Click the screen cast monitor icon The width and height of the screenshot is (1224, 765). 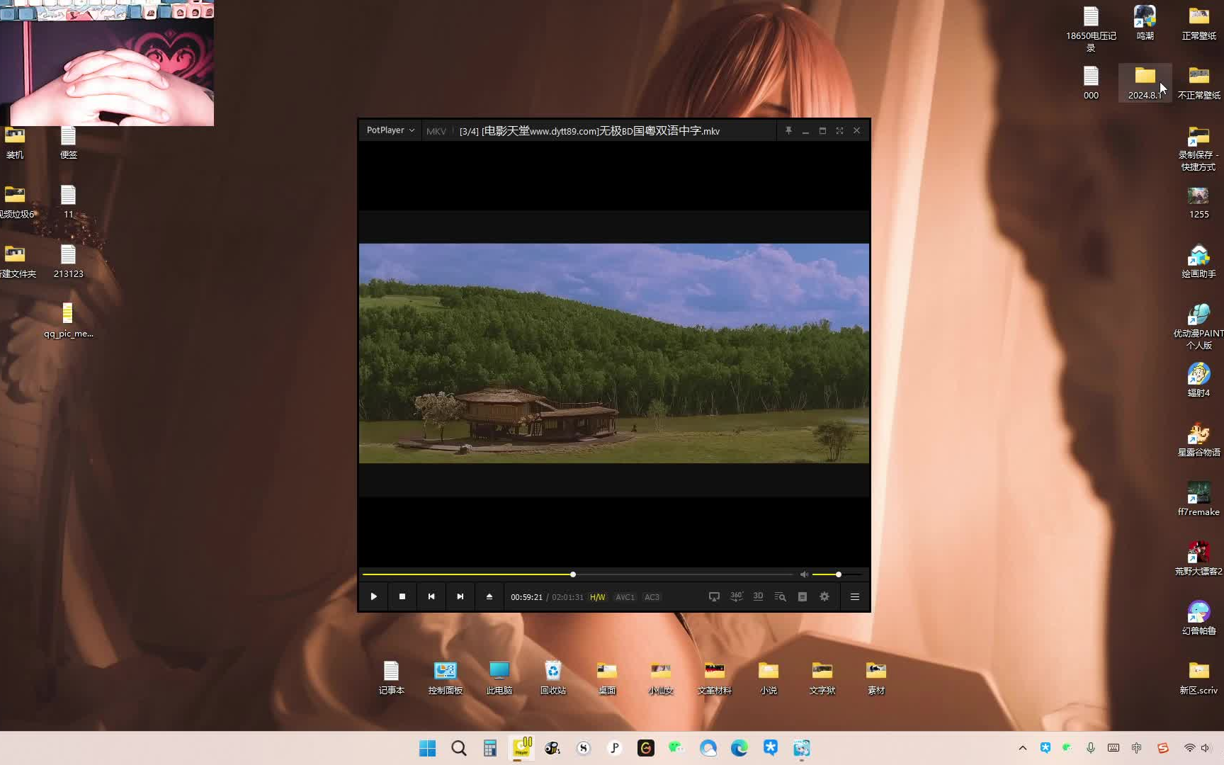[714, 596]
